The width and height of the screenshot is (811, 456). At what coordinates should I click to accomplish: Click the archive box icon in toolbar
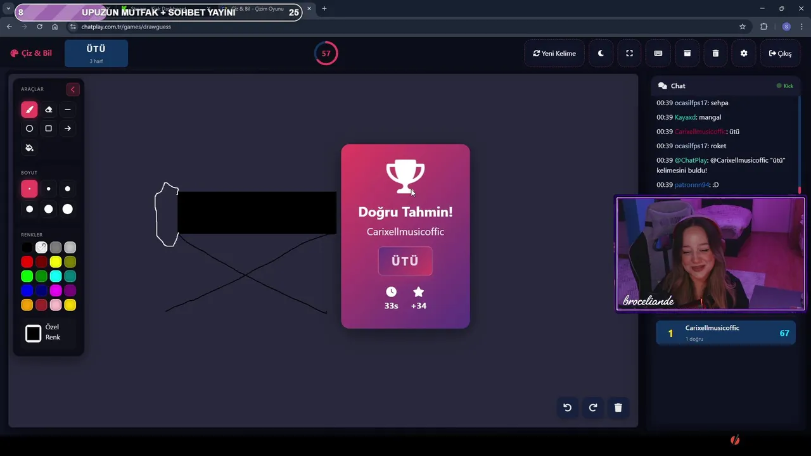tap(687, 53)
